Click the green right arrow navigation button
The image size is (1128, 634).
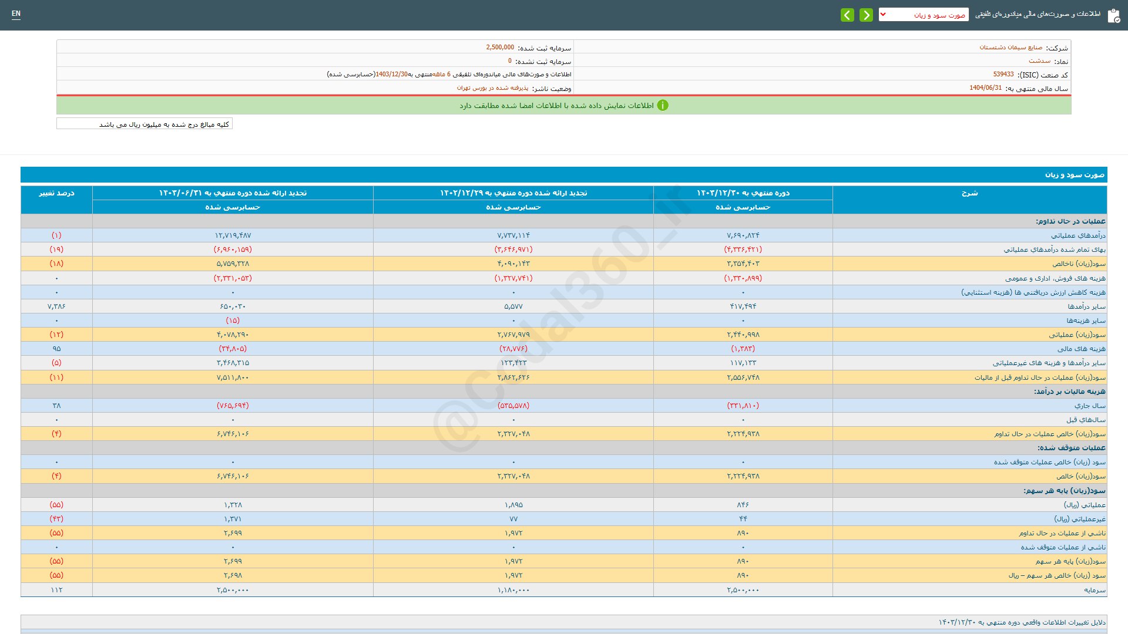point(866,15)
